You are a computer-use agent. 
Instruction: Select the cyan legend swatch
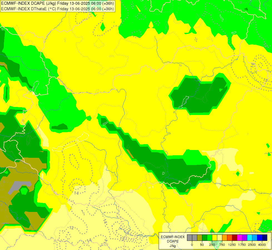tap(249, 237)
